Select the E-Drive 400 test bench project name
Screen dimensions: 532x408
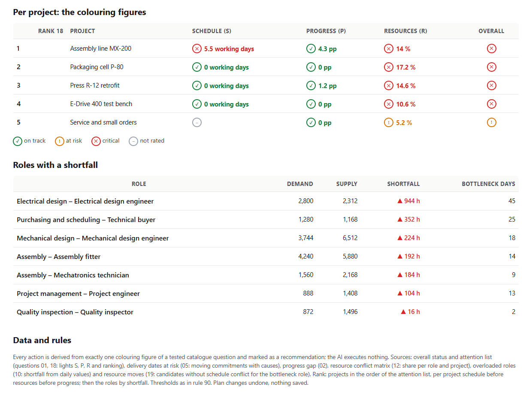pyautogui.click(x=101, y=104)
